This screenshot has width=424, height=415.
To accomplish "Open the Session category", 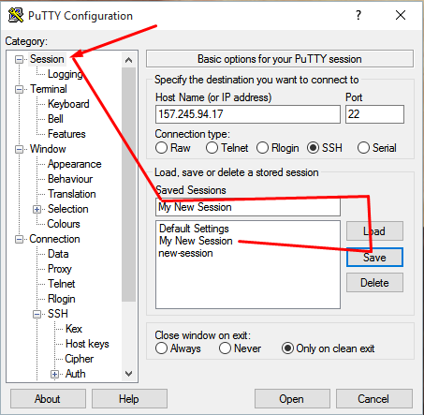I will click(47, 59).
